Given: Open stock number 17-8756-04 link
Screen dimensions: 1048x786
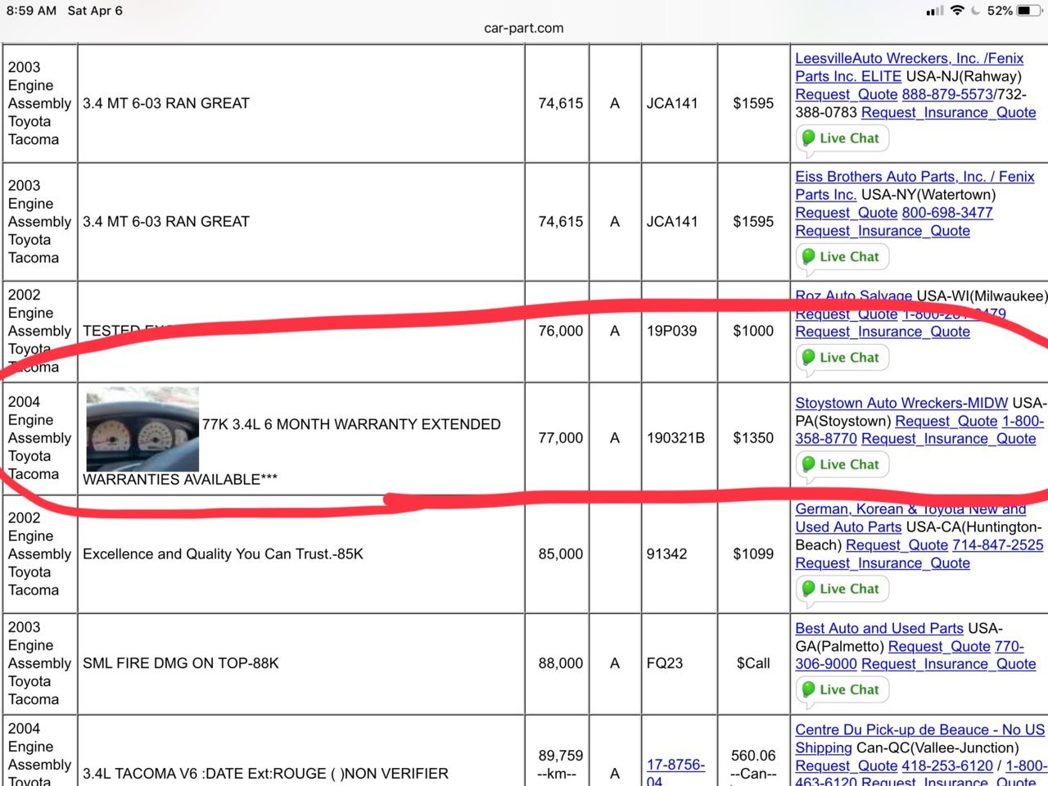Looking at the screenshot, I should 675,773.
